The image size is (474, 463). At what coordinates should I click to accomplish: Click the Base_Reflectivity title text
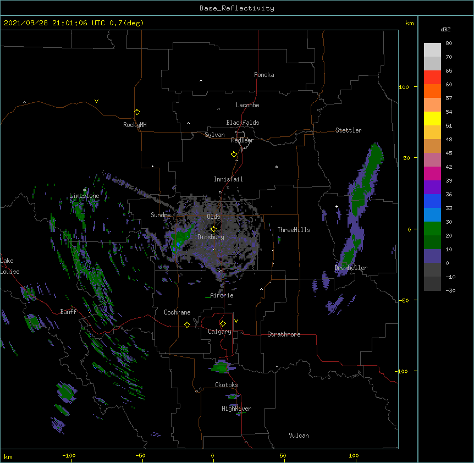pos(237,8)
